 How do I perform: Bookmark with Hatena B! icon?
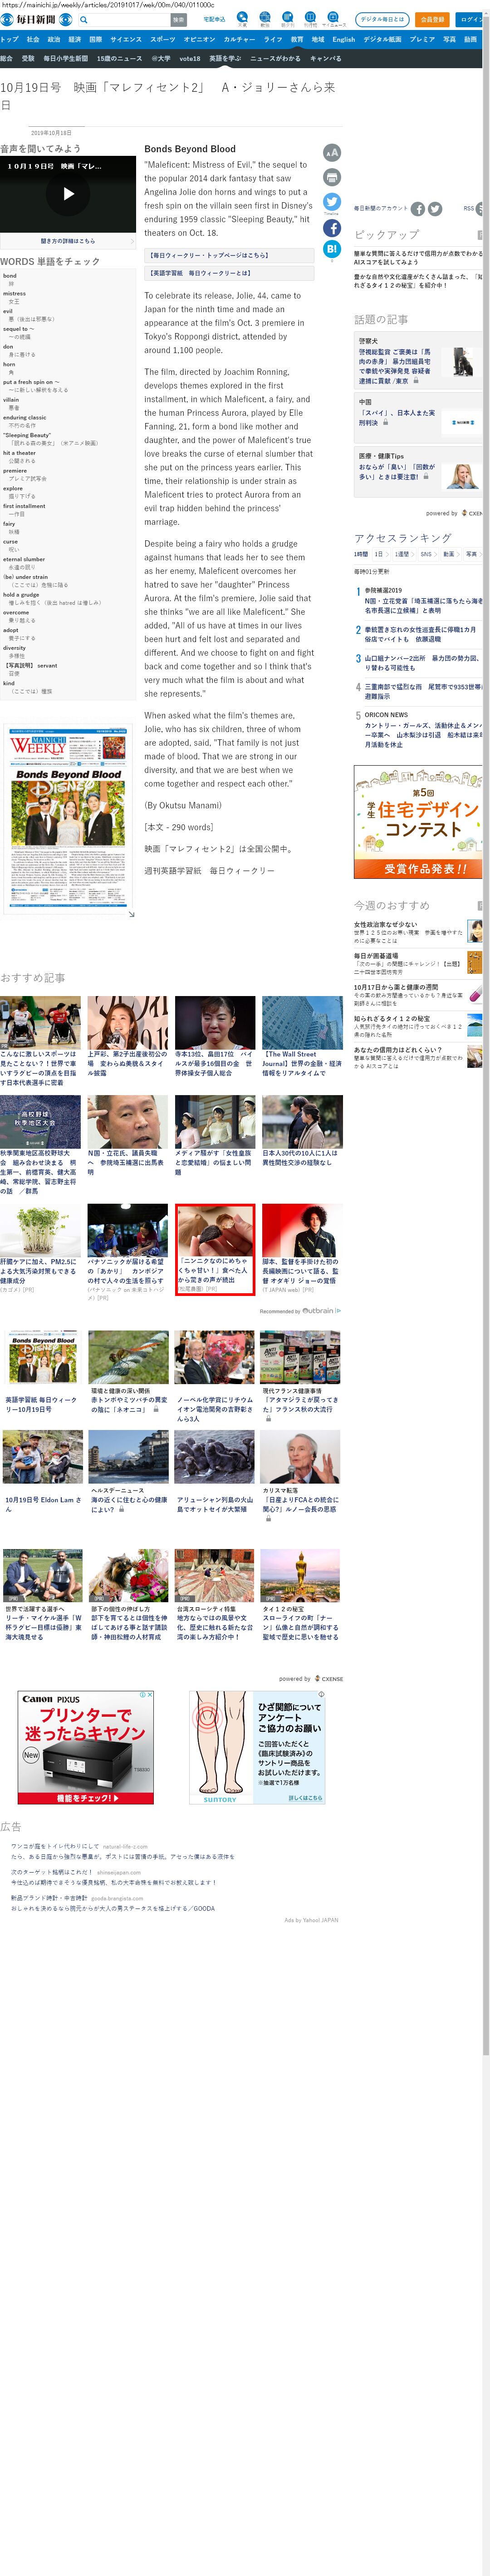[x=331, y=250]
